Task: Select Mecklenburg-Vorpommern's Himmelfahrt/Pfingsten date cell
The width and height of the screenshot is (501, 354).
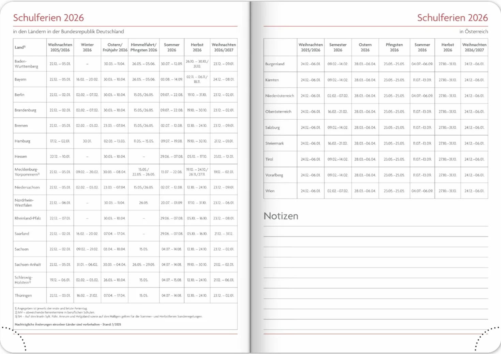Action: point(144,172)
